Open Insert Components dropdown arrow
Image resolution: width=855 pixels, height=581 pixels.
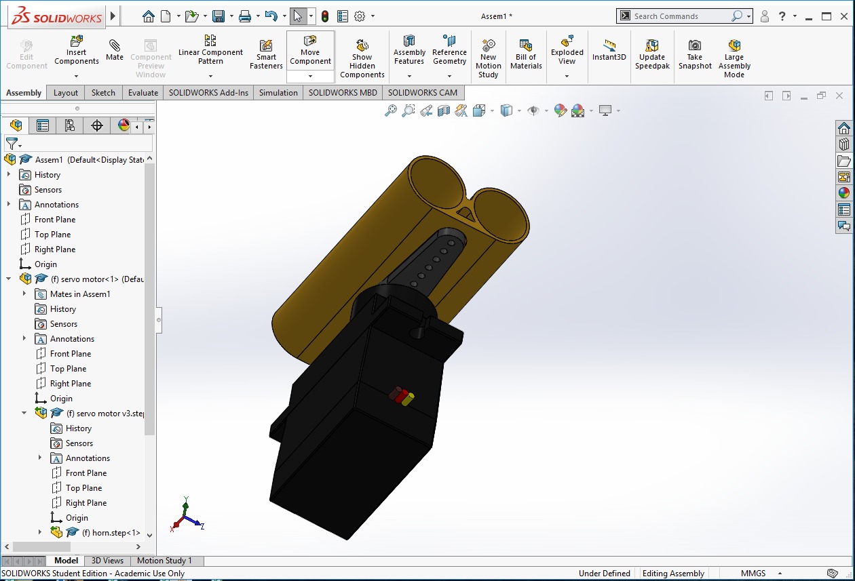[x=76, y=76]
